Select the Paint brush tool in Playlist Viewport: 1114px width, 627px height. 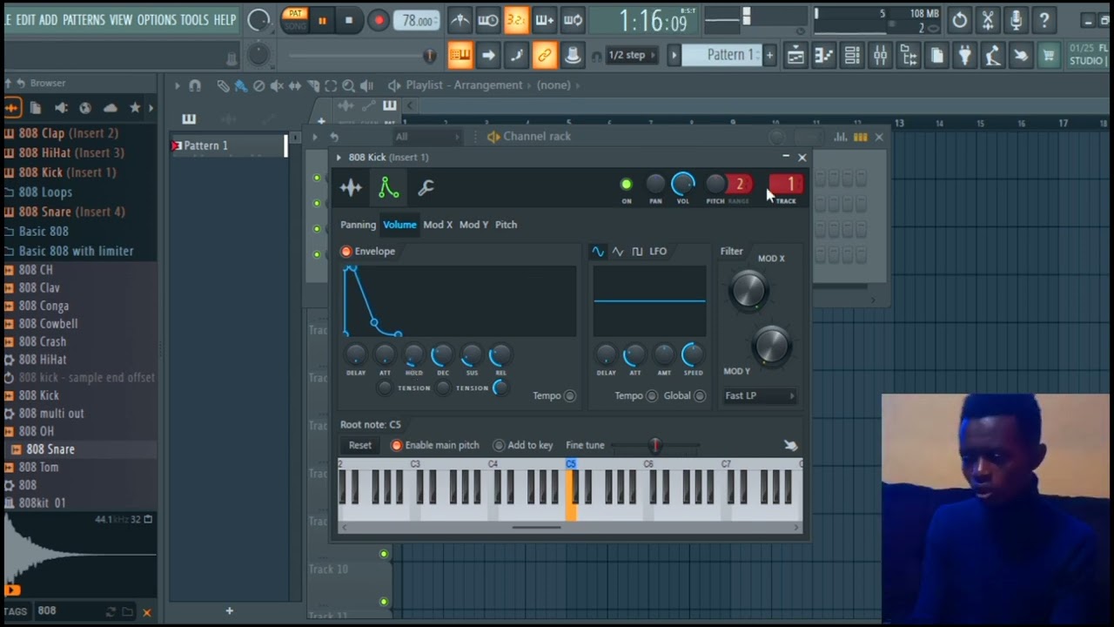coord(241,85)
